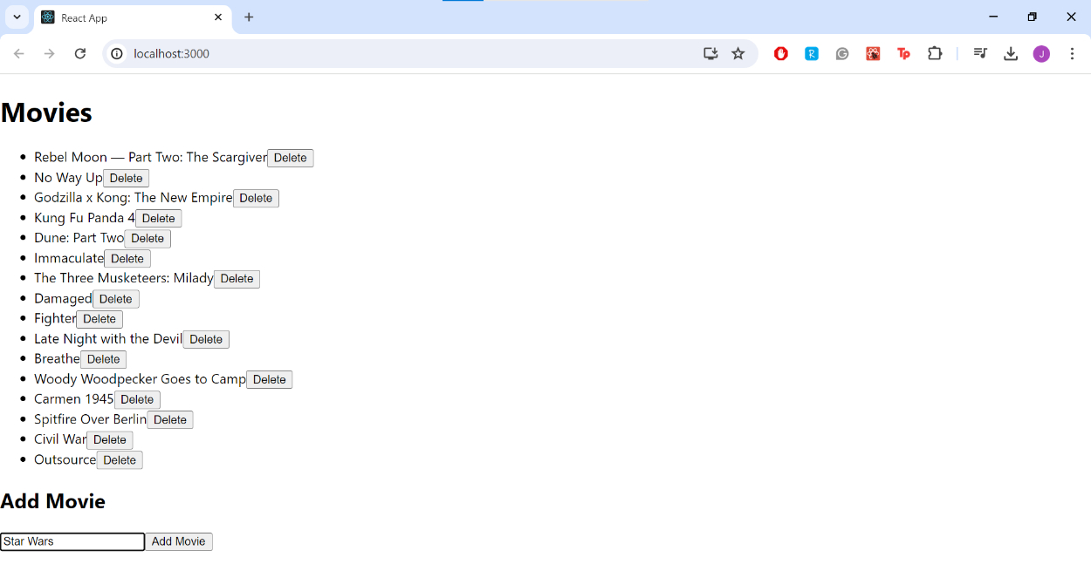Delete the movie Kung Fu Panda 4
The image size is (1091, 564).
coord(158,219)
